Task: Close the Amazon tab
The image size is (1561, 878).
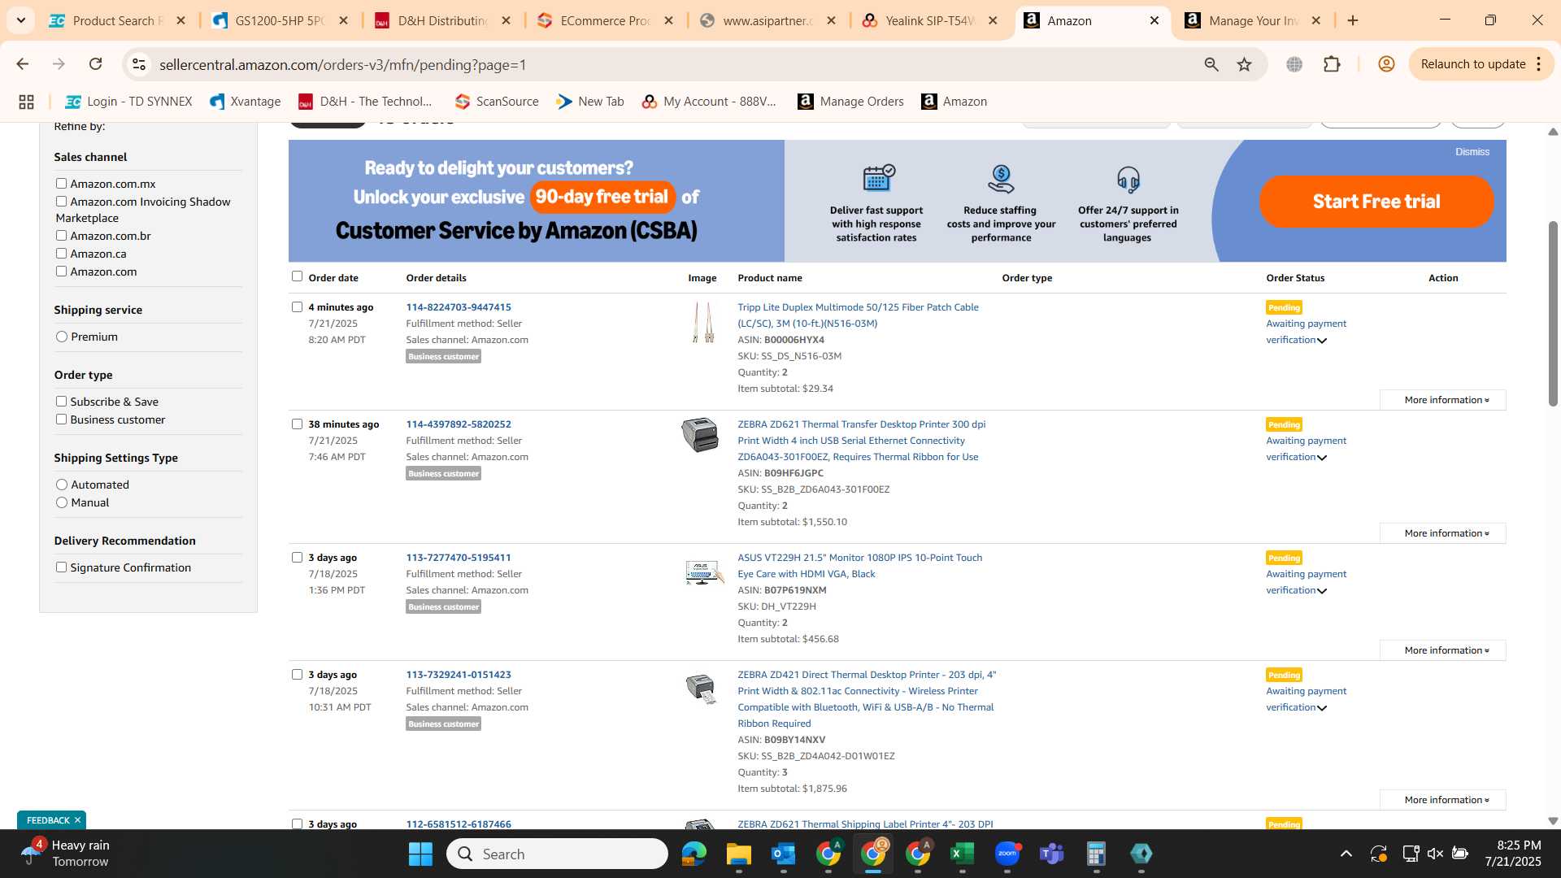Action: coord(1154,20)
